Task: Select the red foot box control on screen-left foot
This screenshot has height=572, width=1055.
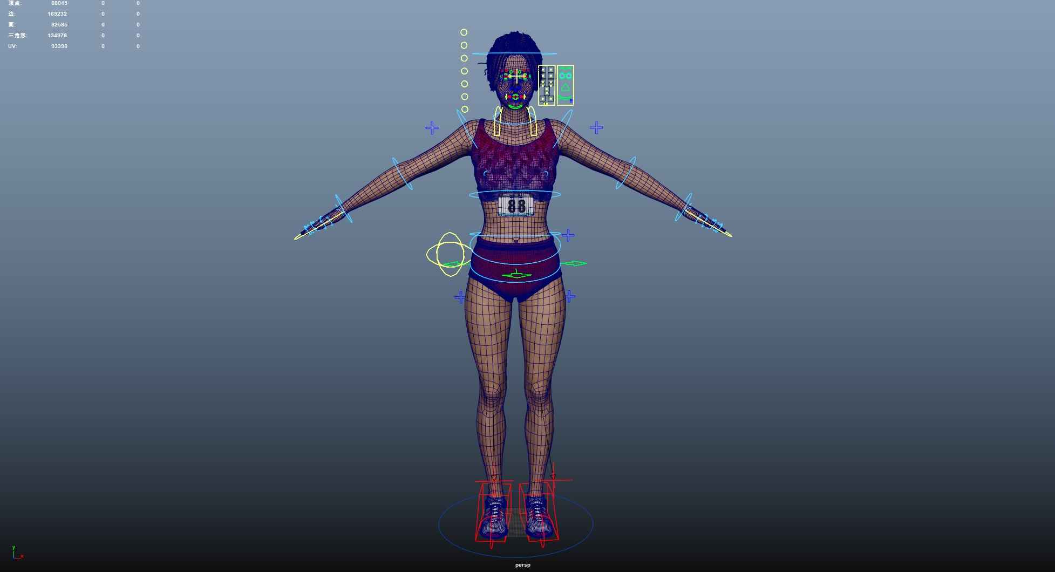Action: pyautogui.click(x=493, y=513)
